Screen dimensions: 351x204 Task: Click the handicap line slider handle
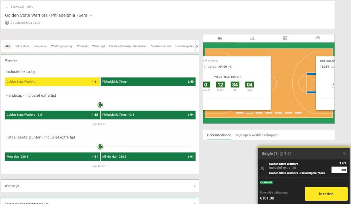click(100, 105)
